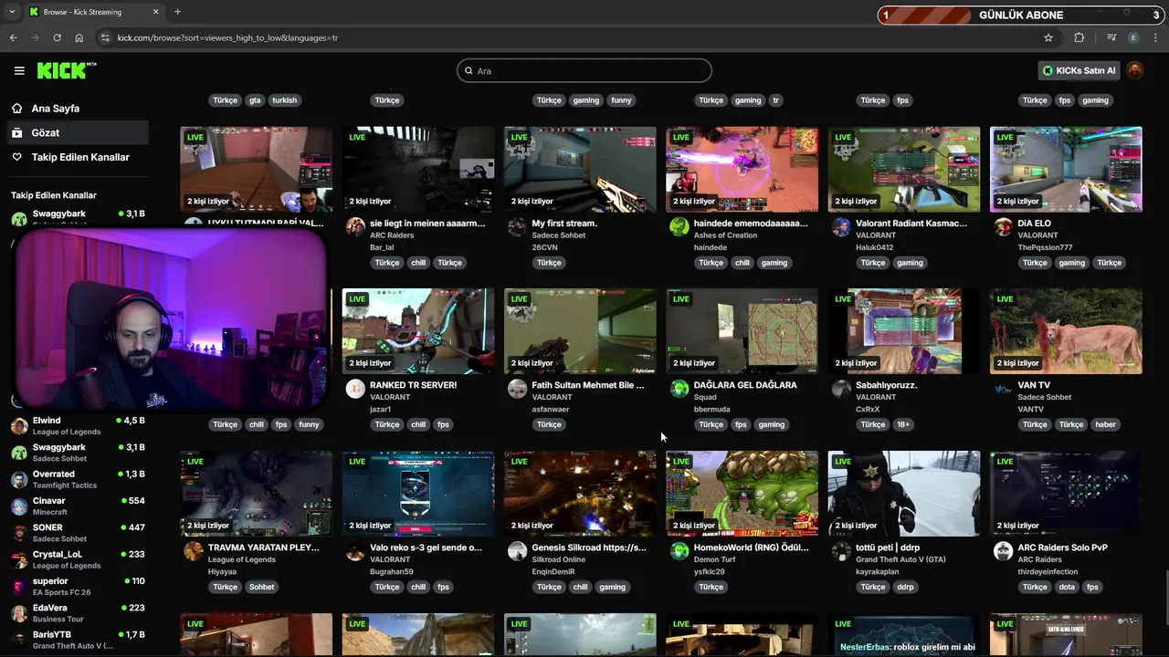Screen dimensions: 1169x657
Task: Go back in browser history
Action: (x=13, y=37)
